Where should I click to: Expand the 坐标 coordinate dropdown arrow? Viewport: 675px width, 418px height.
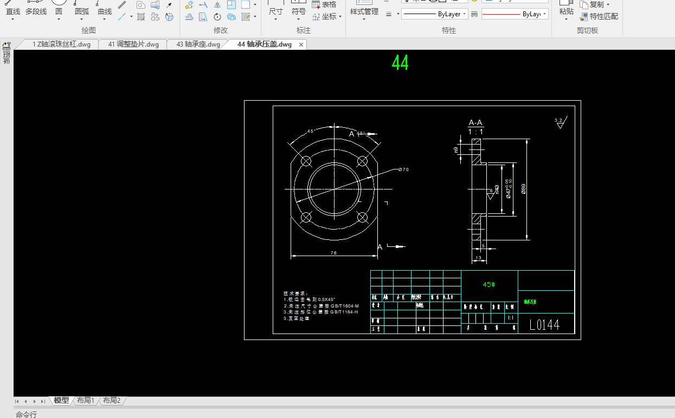point(340,17)
